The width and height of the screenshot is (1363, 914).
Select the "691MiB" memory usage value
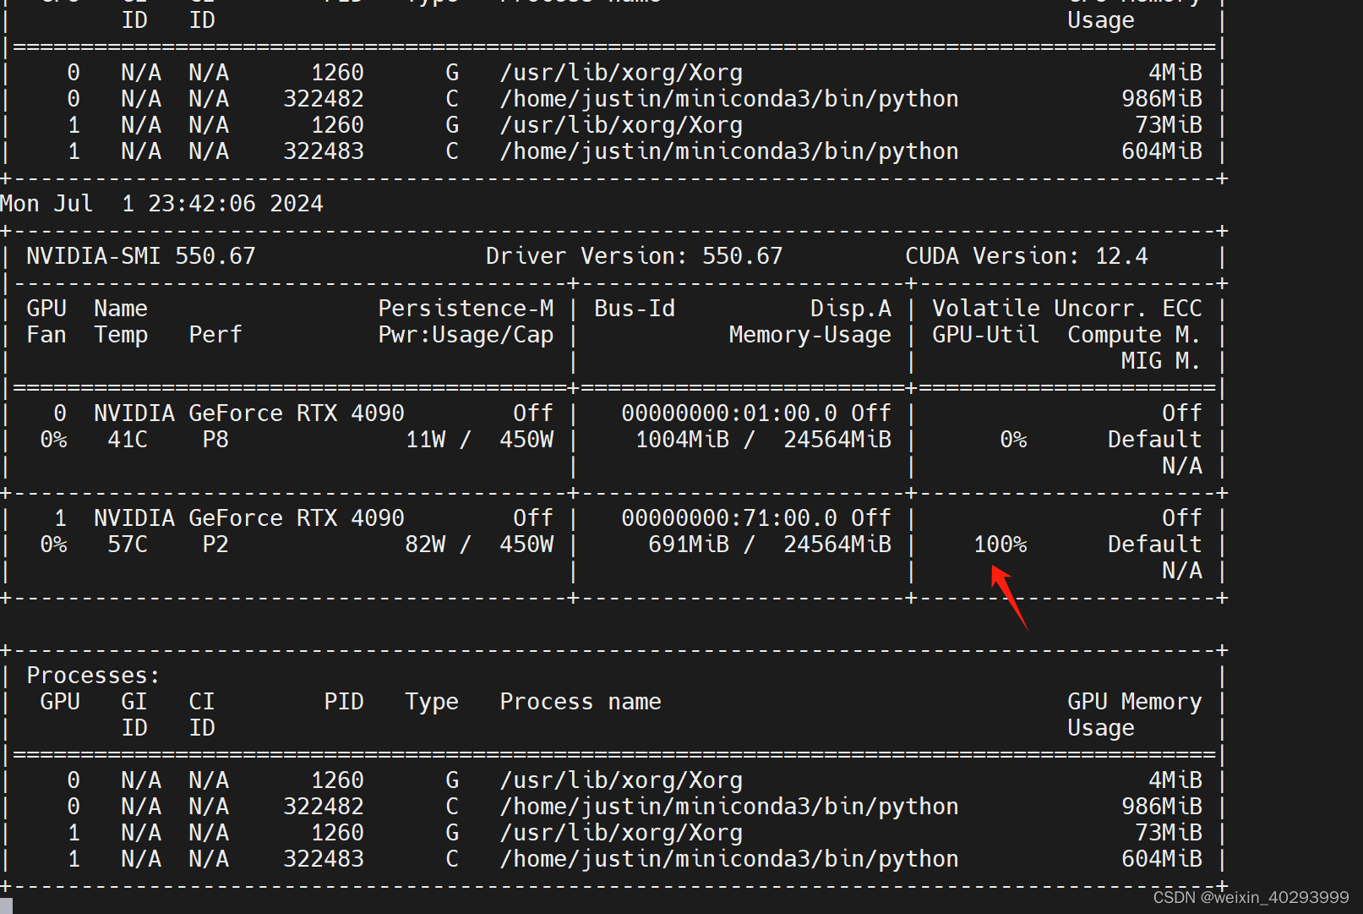[689, 545]
